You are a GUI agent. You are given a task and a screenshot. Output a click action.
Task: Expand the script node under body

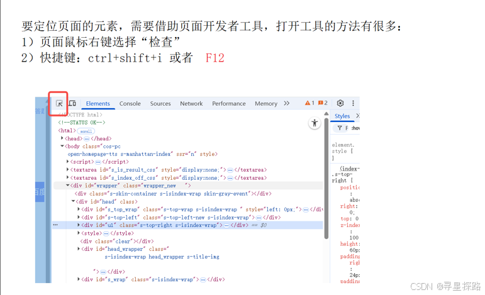tap(68, 162)
